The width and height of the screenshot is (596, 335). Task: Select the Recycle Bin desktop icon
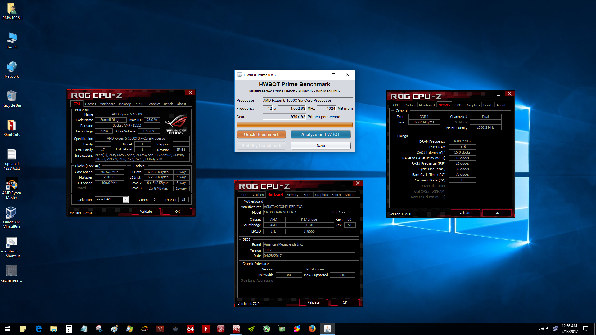click(x=11, y=99)
